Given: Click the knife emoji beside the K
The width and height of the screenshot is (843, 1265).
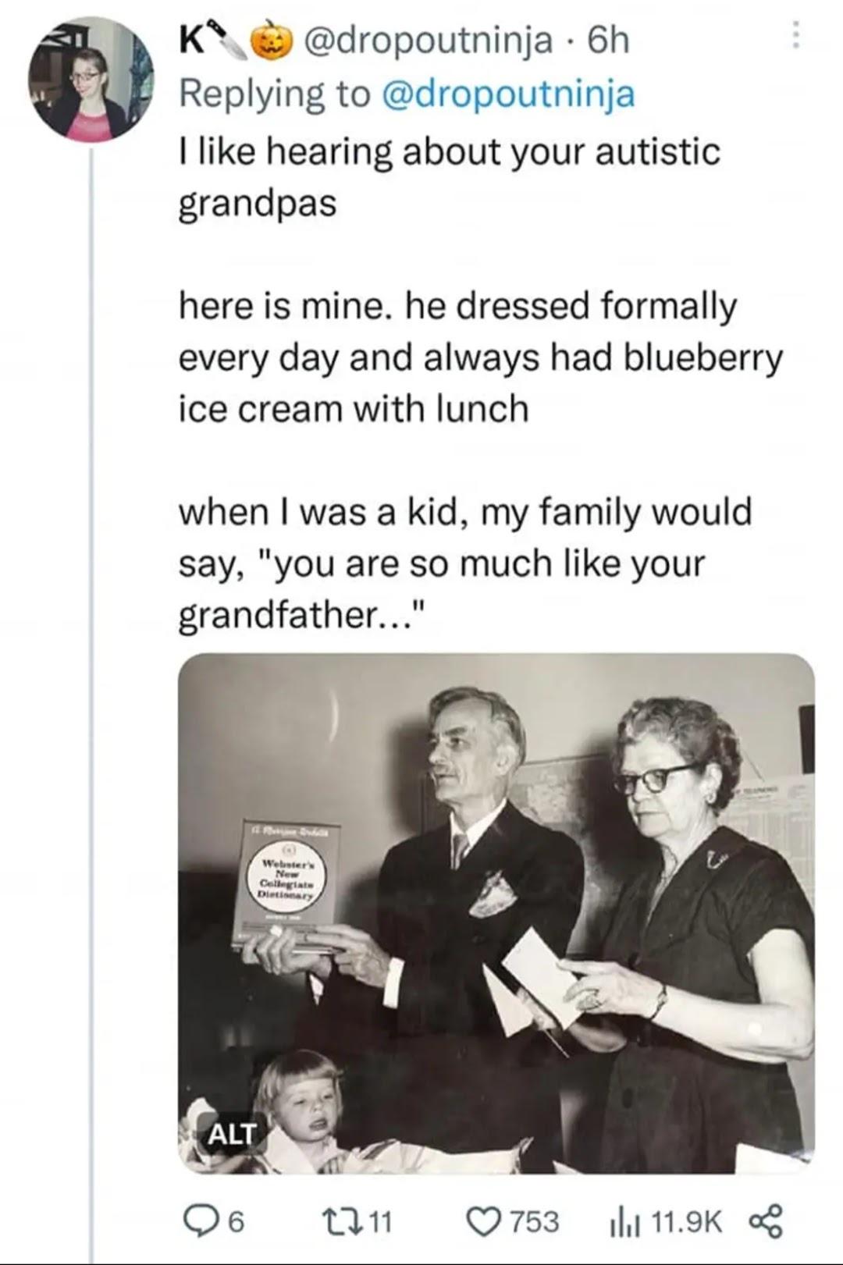Looking at the screenshot, I should [x=233, y=37].
